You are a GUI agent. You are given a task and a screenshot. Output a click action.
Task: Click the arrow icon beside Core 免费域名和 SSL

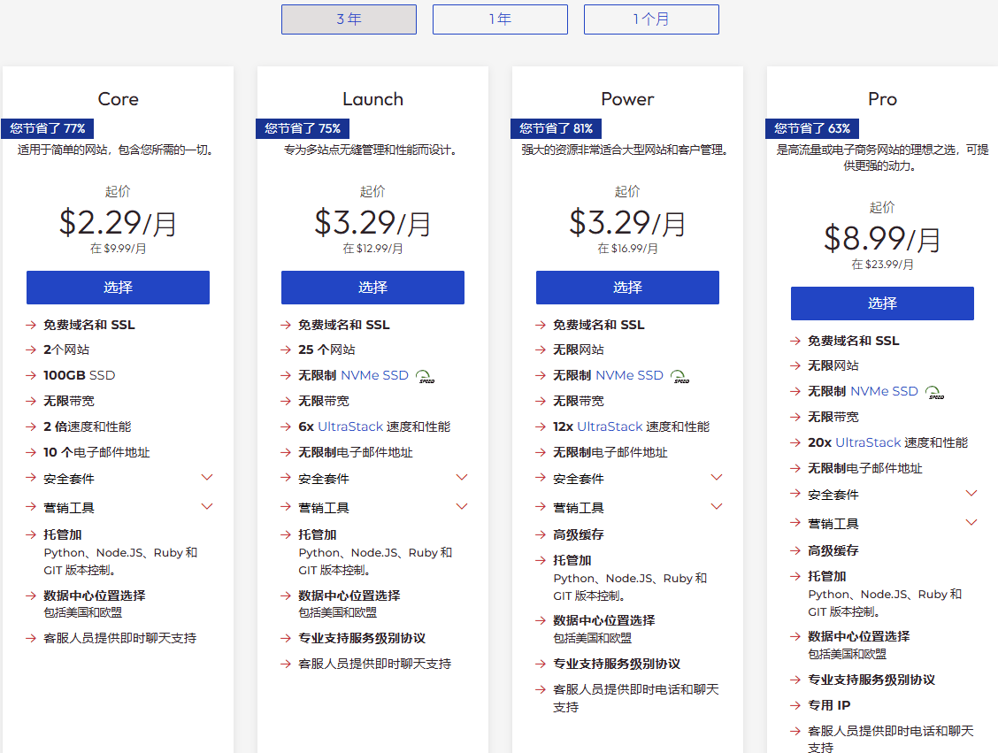(31, 325)
